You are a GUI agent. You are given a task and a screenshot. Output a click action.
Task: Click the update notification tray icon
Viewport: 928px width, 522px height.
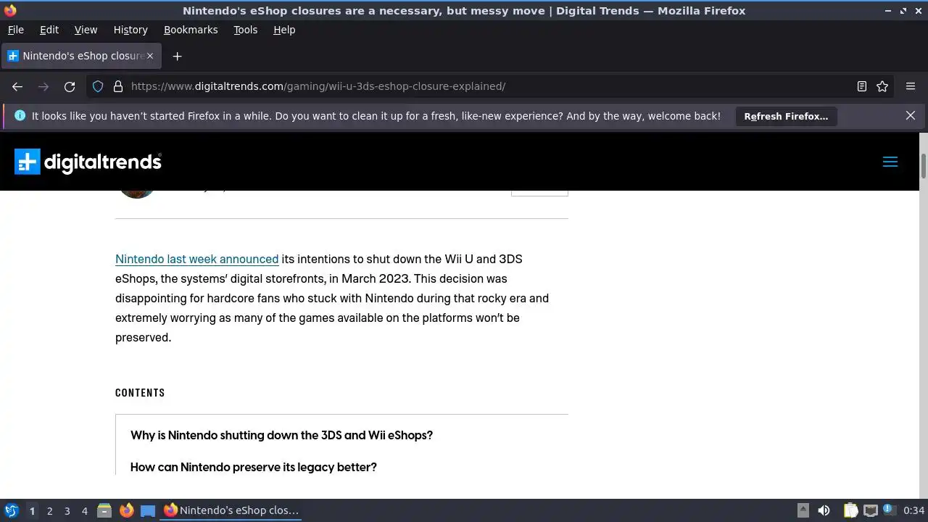pyautogui.click(x=889, y=510)
